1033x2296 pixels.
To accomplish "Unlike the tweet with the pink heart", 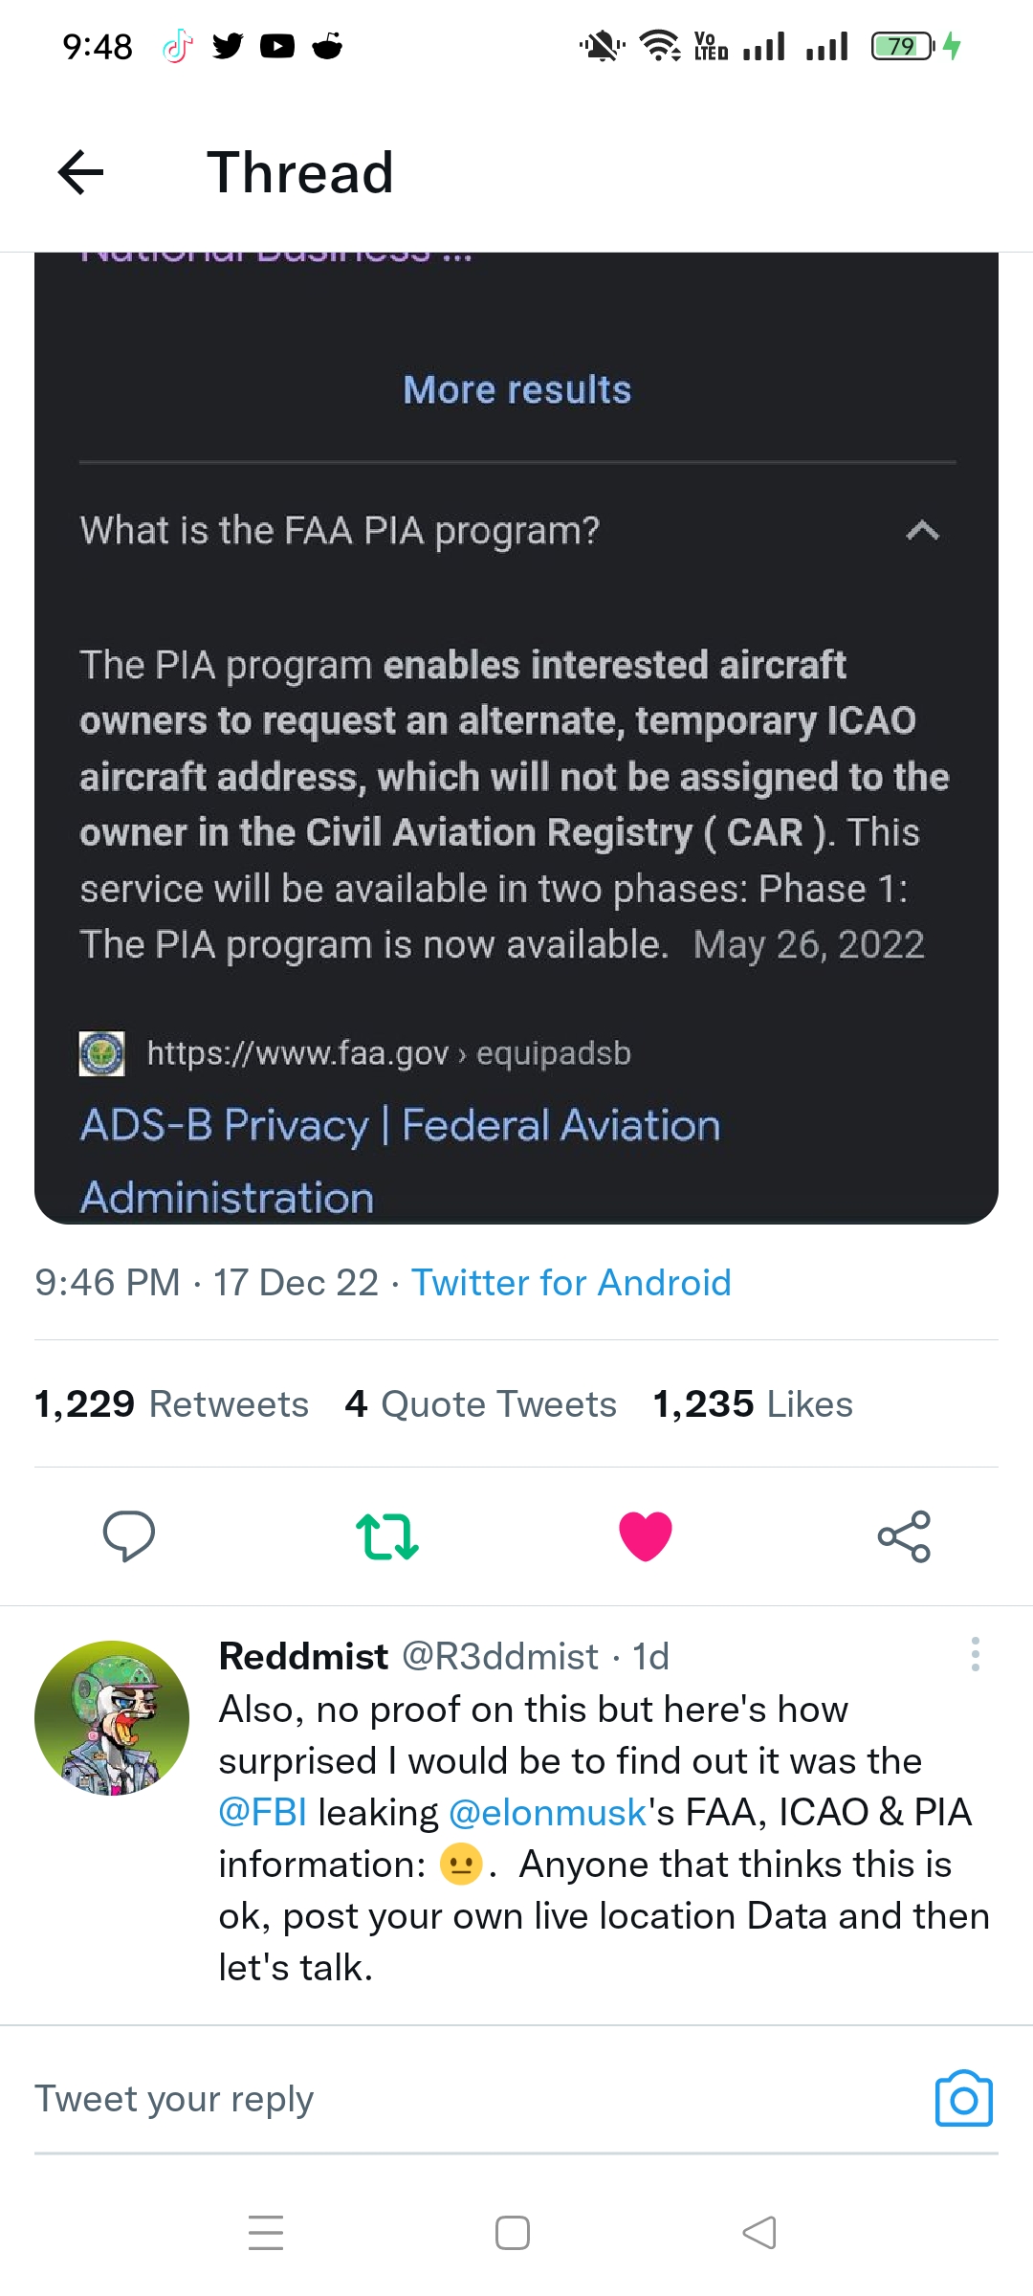I will pos(646,1536).
